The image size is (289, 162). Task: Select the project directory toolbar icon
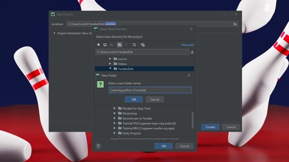click(x=112, y=45)
